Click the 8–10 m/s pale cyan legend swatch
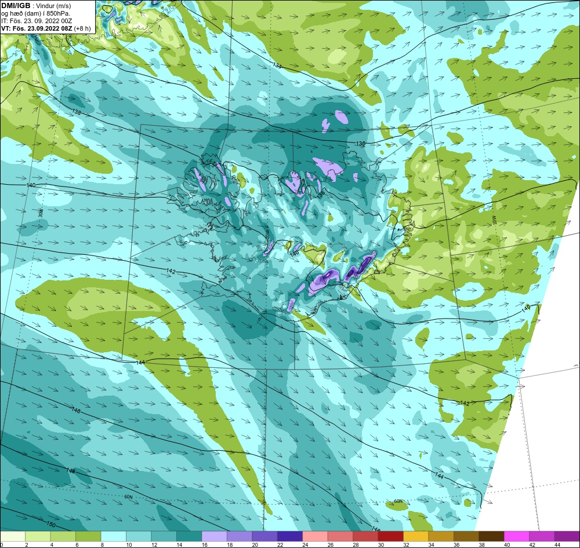Viewport: 580px width, 548px height. coord(113,536)
